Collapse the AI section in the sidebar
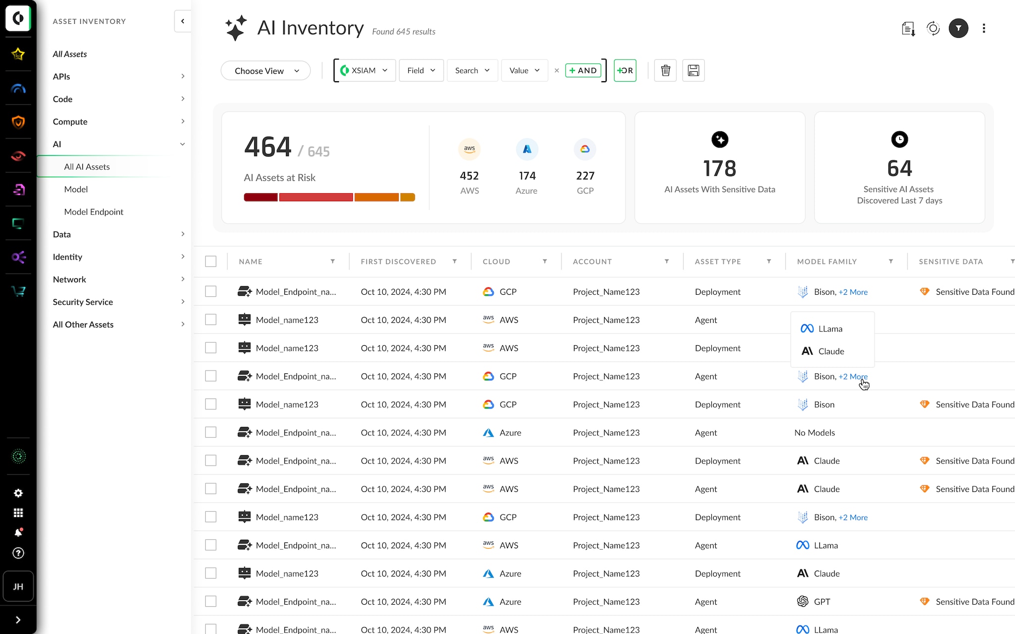 [183, 144]
